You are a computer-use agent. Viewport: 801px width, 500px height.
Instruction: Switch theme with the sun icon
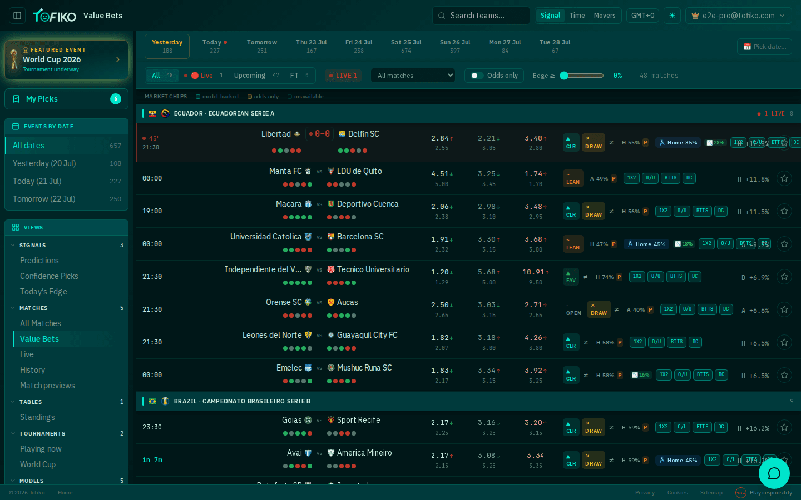click(x=672, y=16)
